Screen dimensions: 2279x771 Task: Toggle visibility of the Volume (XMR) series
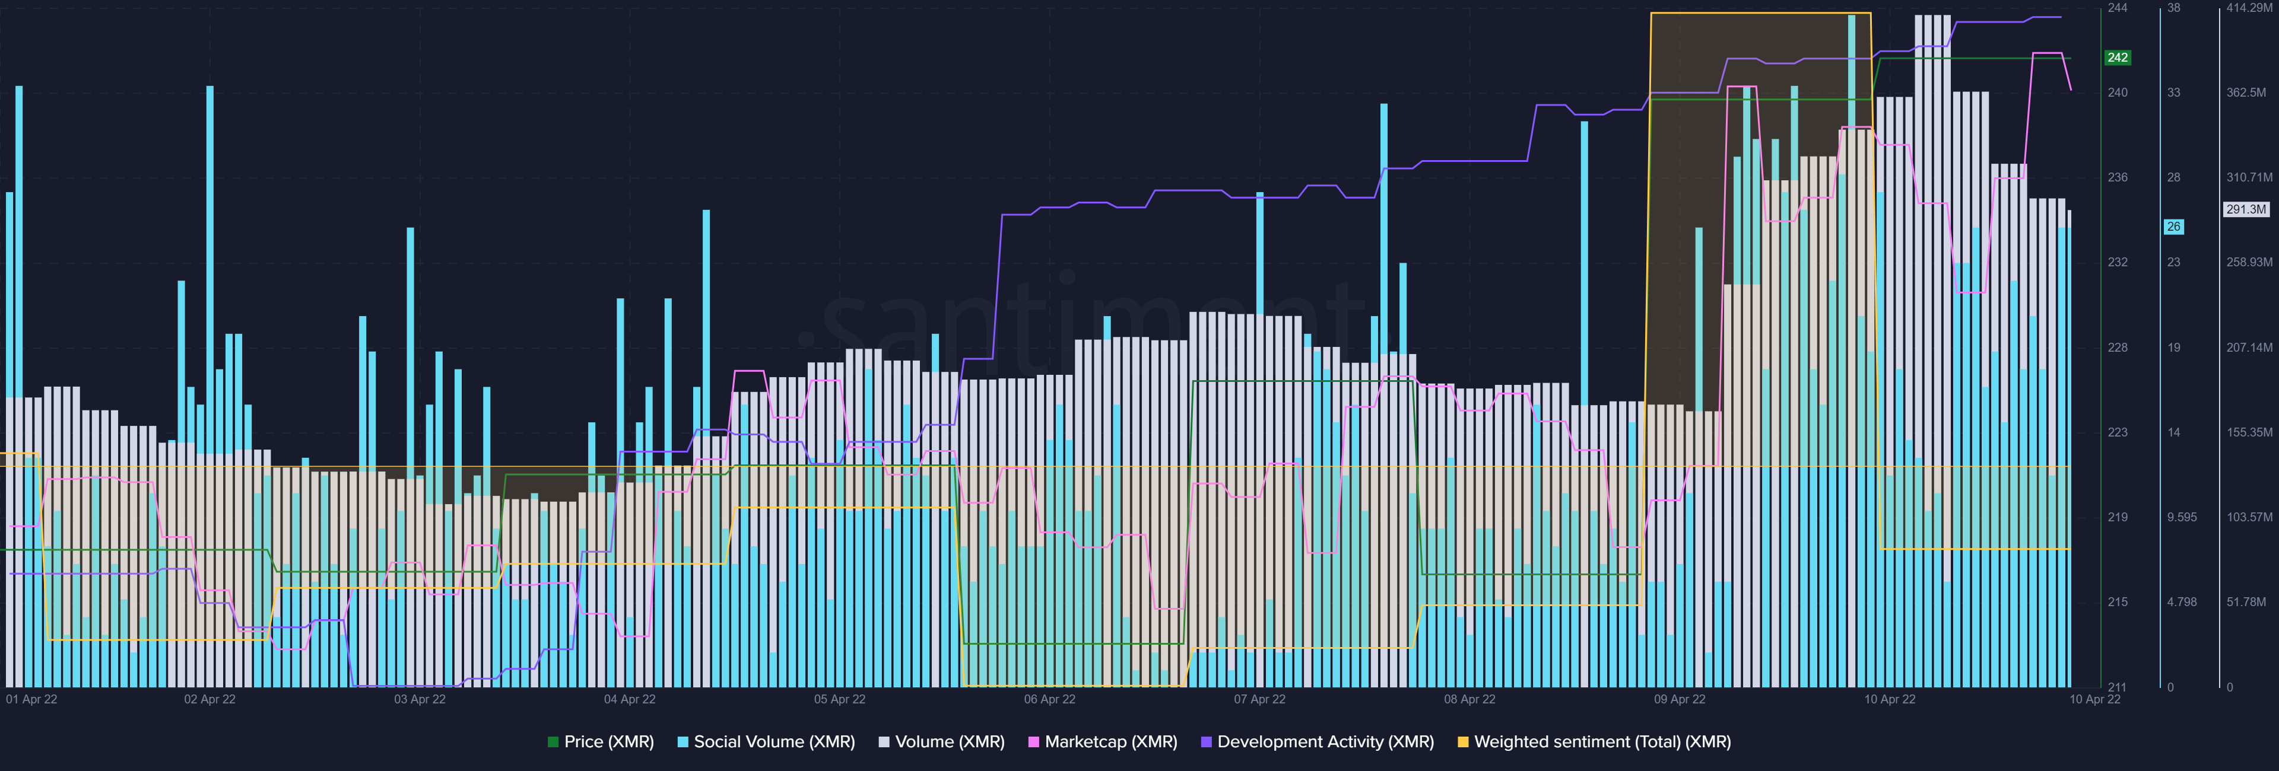[x=951, y=742]
